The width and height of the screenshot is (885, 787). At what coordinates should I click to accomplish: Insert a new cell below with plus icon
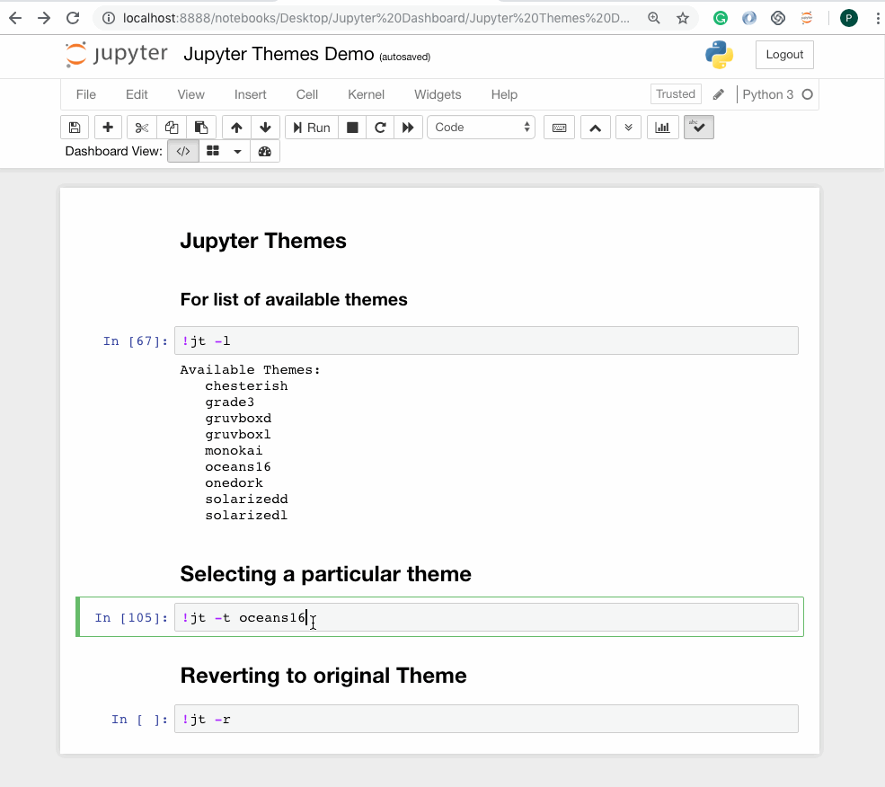(108, 128)
